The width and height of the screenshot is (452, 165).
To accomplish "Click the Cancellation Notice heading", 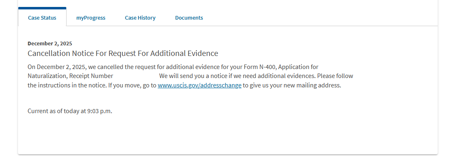I will click(123, 54).
